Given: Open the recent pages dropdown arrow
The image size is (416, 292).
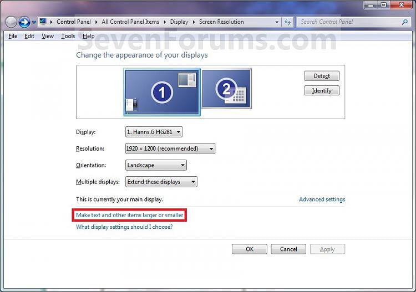Looking at the screenshot, I should pos(34,22).
